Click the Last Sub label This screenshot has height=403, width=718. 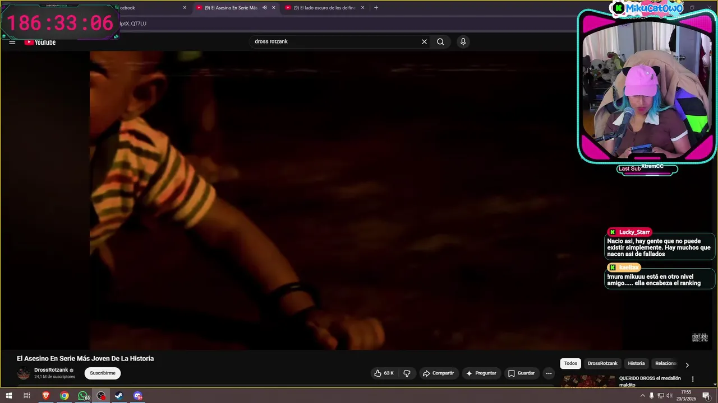tap(629, 168)
